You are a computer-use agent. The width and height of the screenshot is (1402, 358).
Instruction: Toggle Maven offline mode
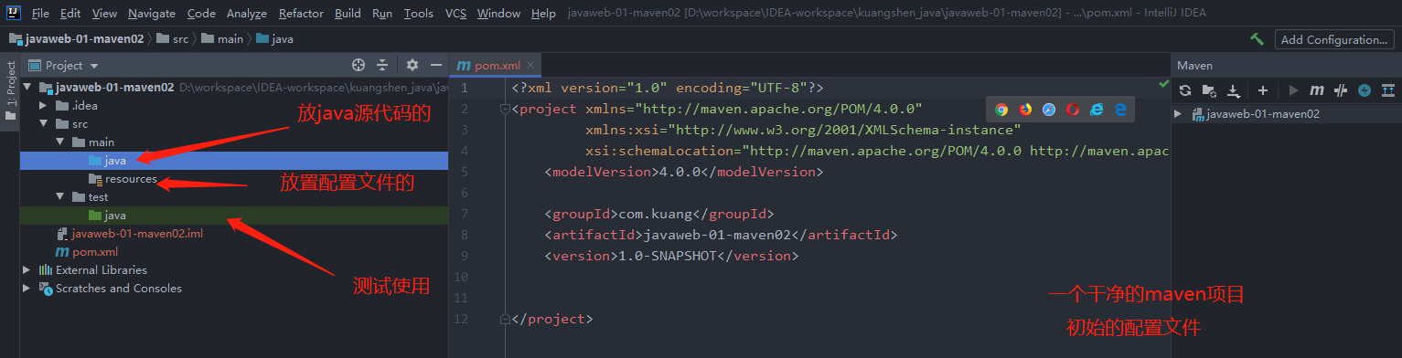click(1341, 90)
